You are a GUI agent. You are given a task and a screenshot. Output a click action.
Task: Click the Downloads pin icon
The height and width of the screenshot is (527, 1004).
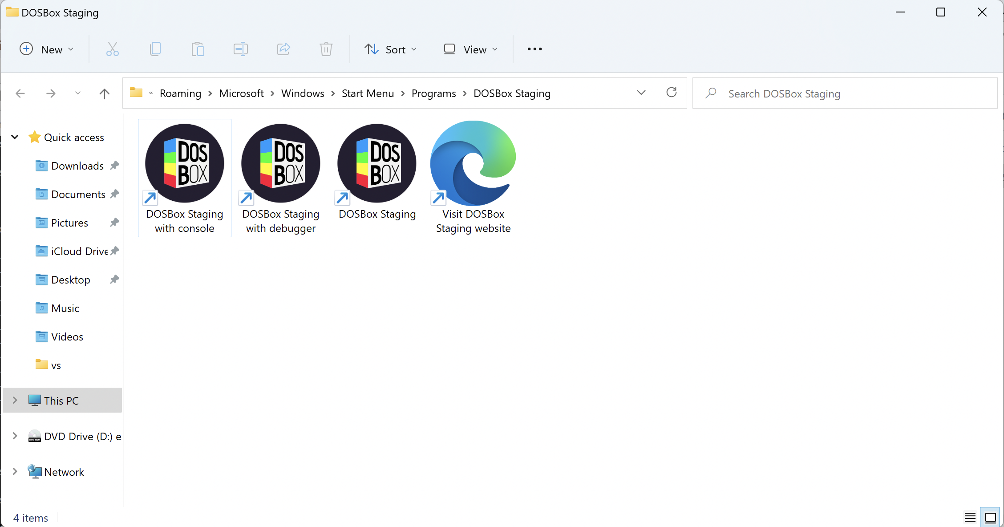pyautogui.click(x=114, y=166)
